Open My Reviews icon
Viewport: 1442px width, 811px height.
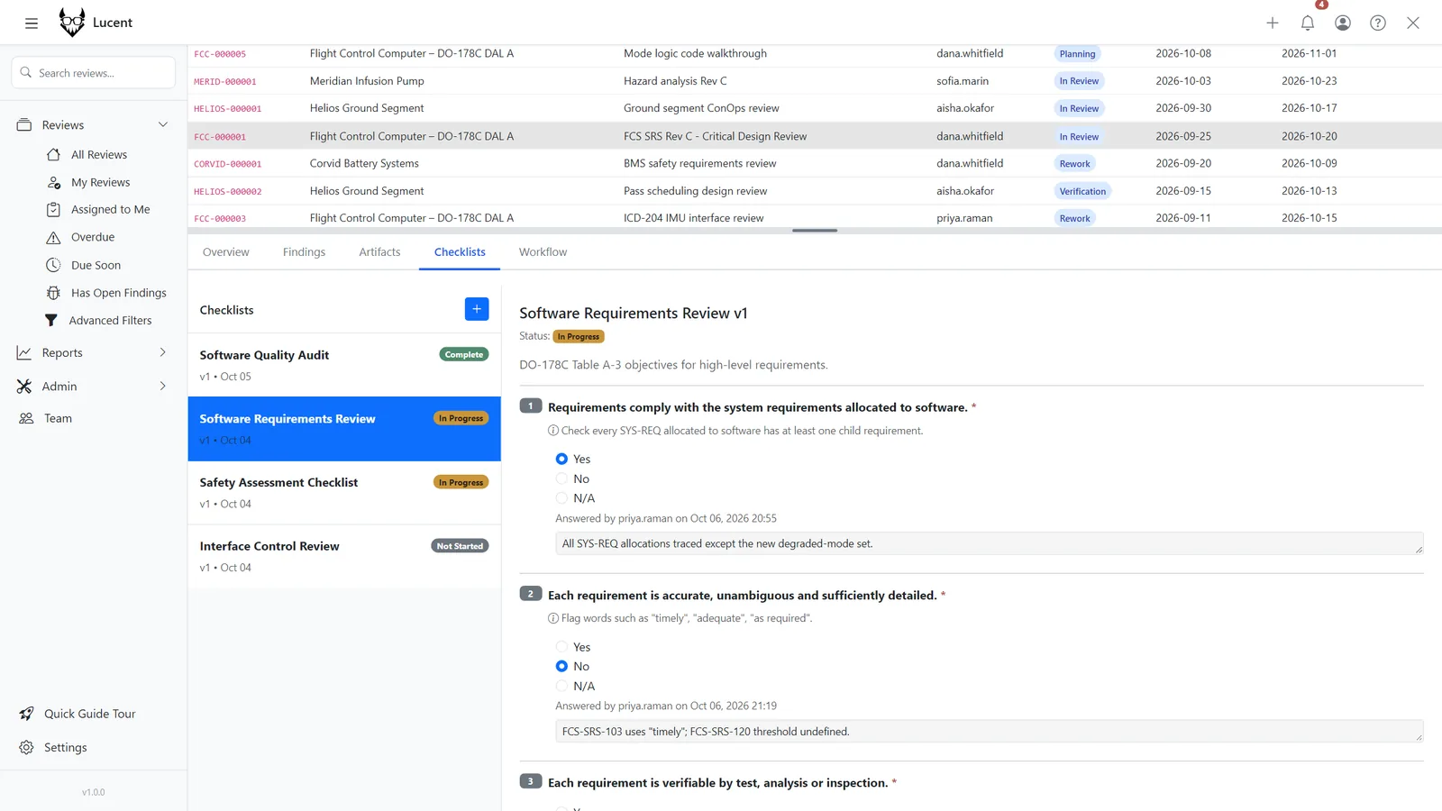pyautogui.click(x=54, y=182)
